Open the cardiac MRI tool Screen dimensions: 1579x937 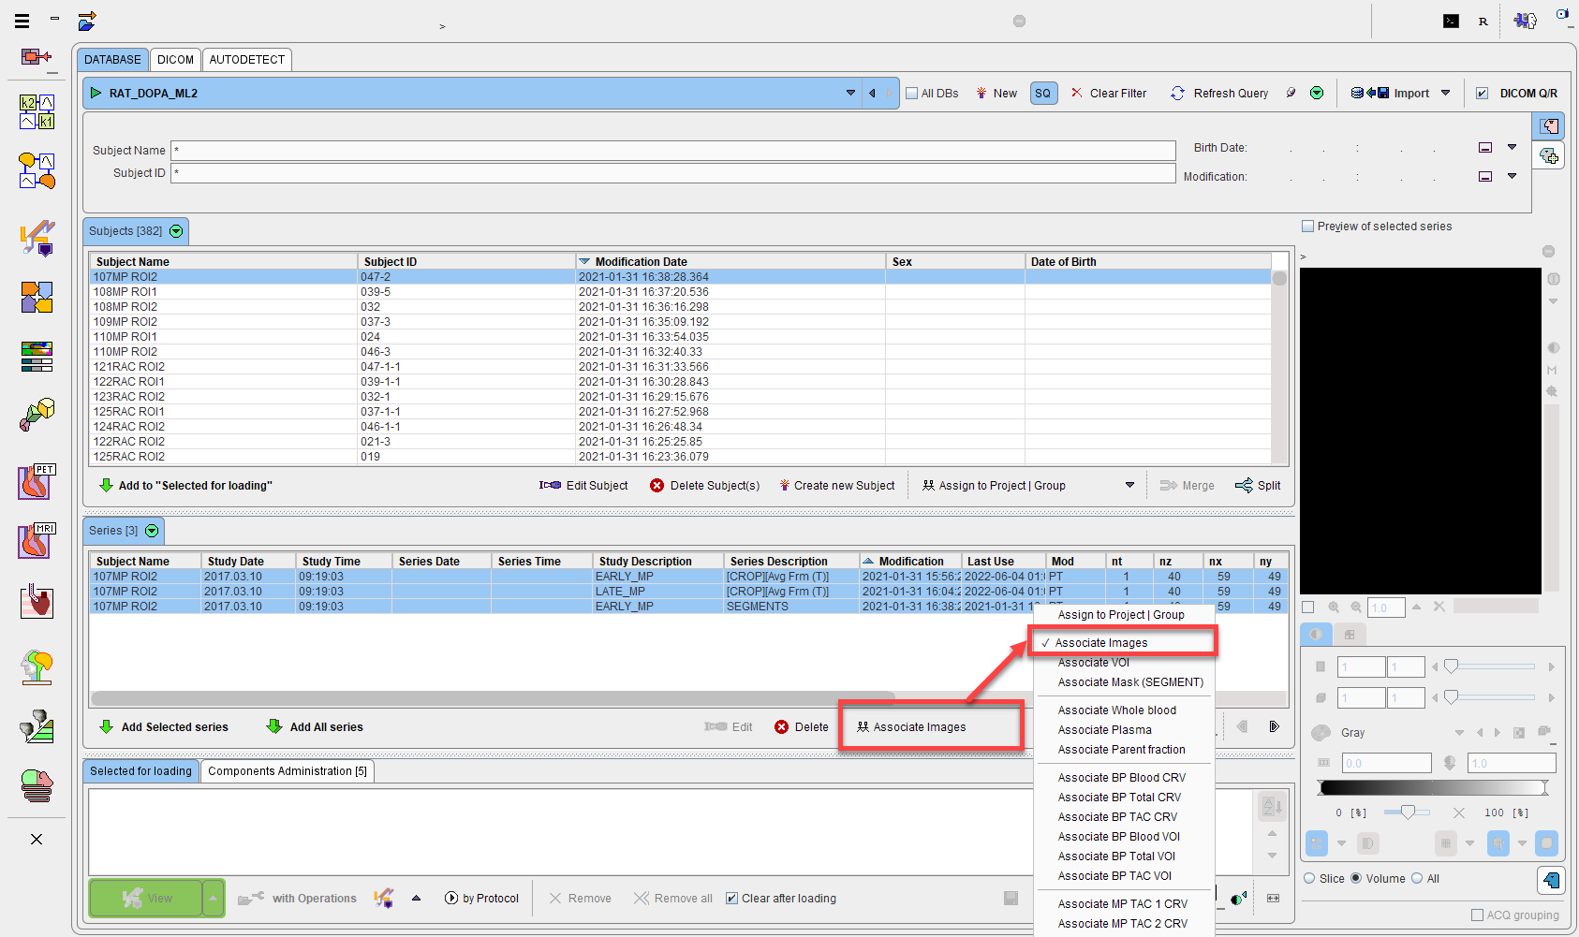(x=37, y=541)
